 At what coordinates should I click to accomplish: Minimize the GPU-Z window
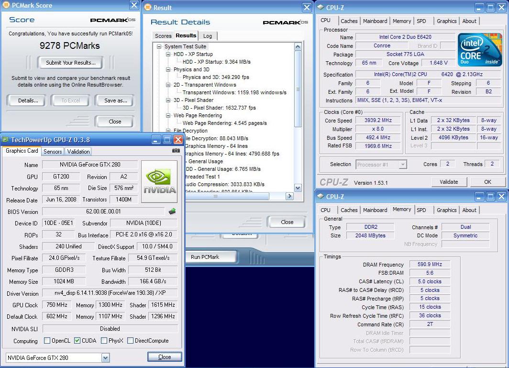156,140
